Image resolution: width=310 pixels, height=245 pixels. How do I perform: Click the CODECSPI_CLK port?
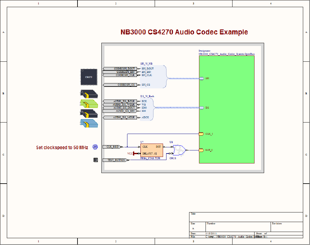tap(120, 75)
